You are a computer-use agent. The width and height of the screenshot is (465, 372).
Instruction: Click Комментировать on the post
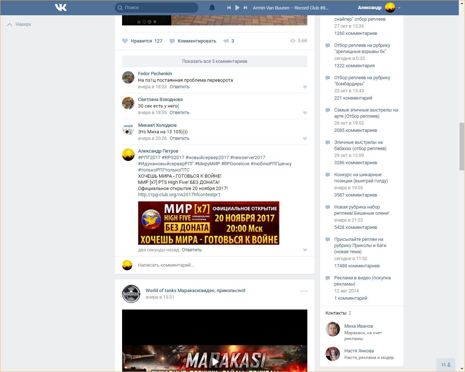(193, 41)
